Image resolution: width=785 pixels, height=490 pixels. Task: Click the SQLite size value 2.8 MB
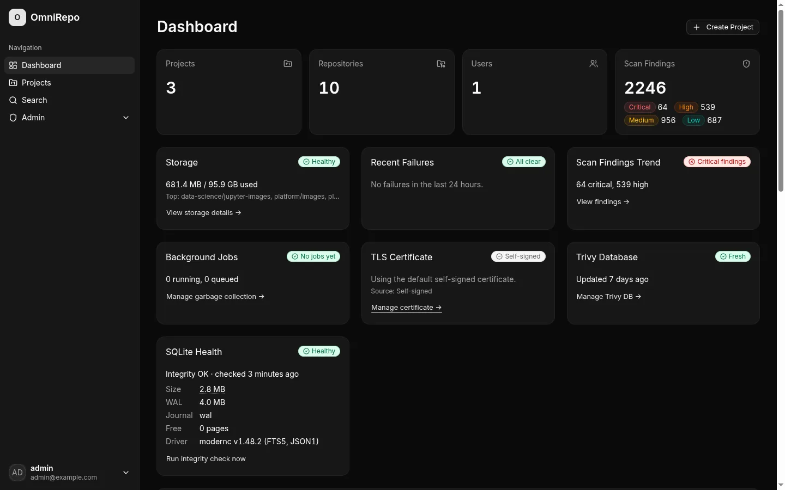click(x=212, y=389)
